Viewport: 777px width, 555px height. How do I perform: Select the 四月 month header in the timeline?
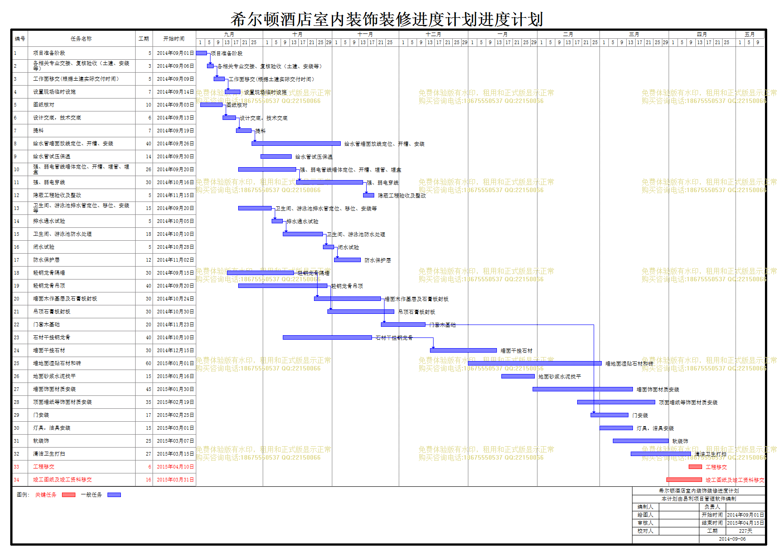point(702,34)
